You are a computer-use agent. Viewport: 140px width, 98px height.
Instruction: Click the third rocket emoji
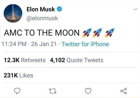[110, 32]
